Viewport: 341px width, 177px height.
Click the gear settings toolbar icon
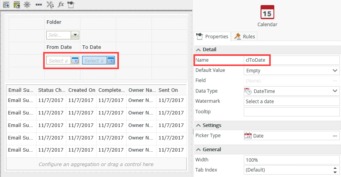(27, 5)
